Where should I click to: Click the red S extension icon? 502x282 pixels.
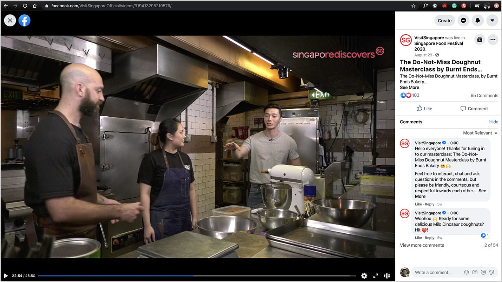(464, 6)
